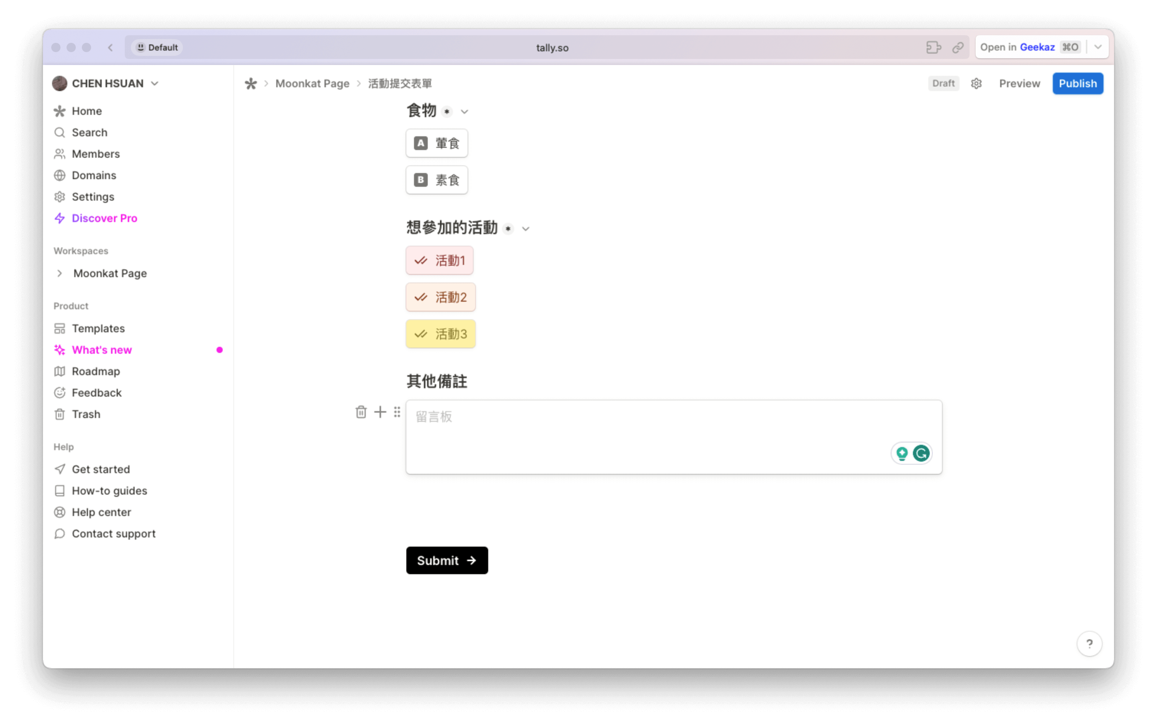The image size is (1157, 725).
Task: Expand the 食物 question options chevron
Action: pyautogui.click(x=464, y=112)
